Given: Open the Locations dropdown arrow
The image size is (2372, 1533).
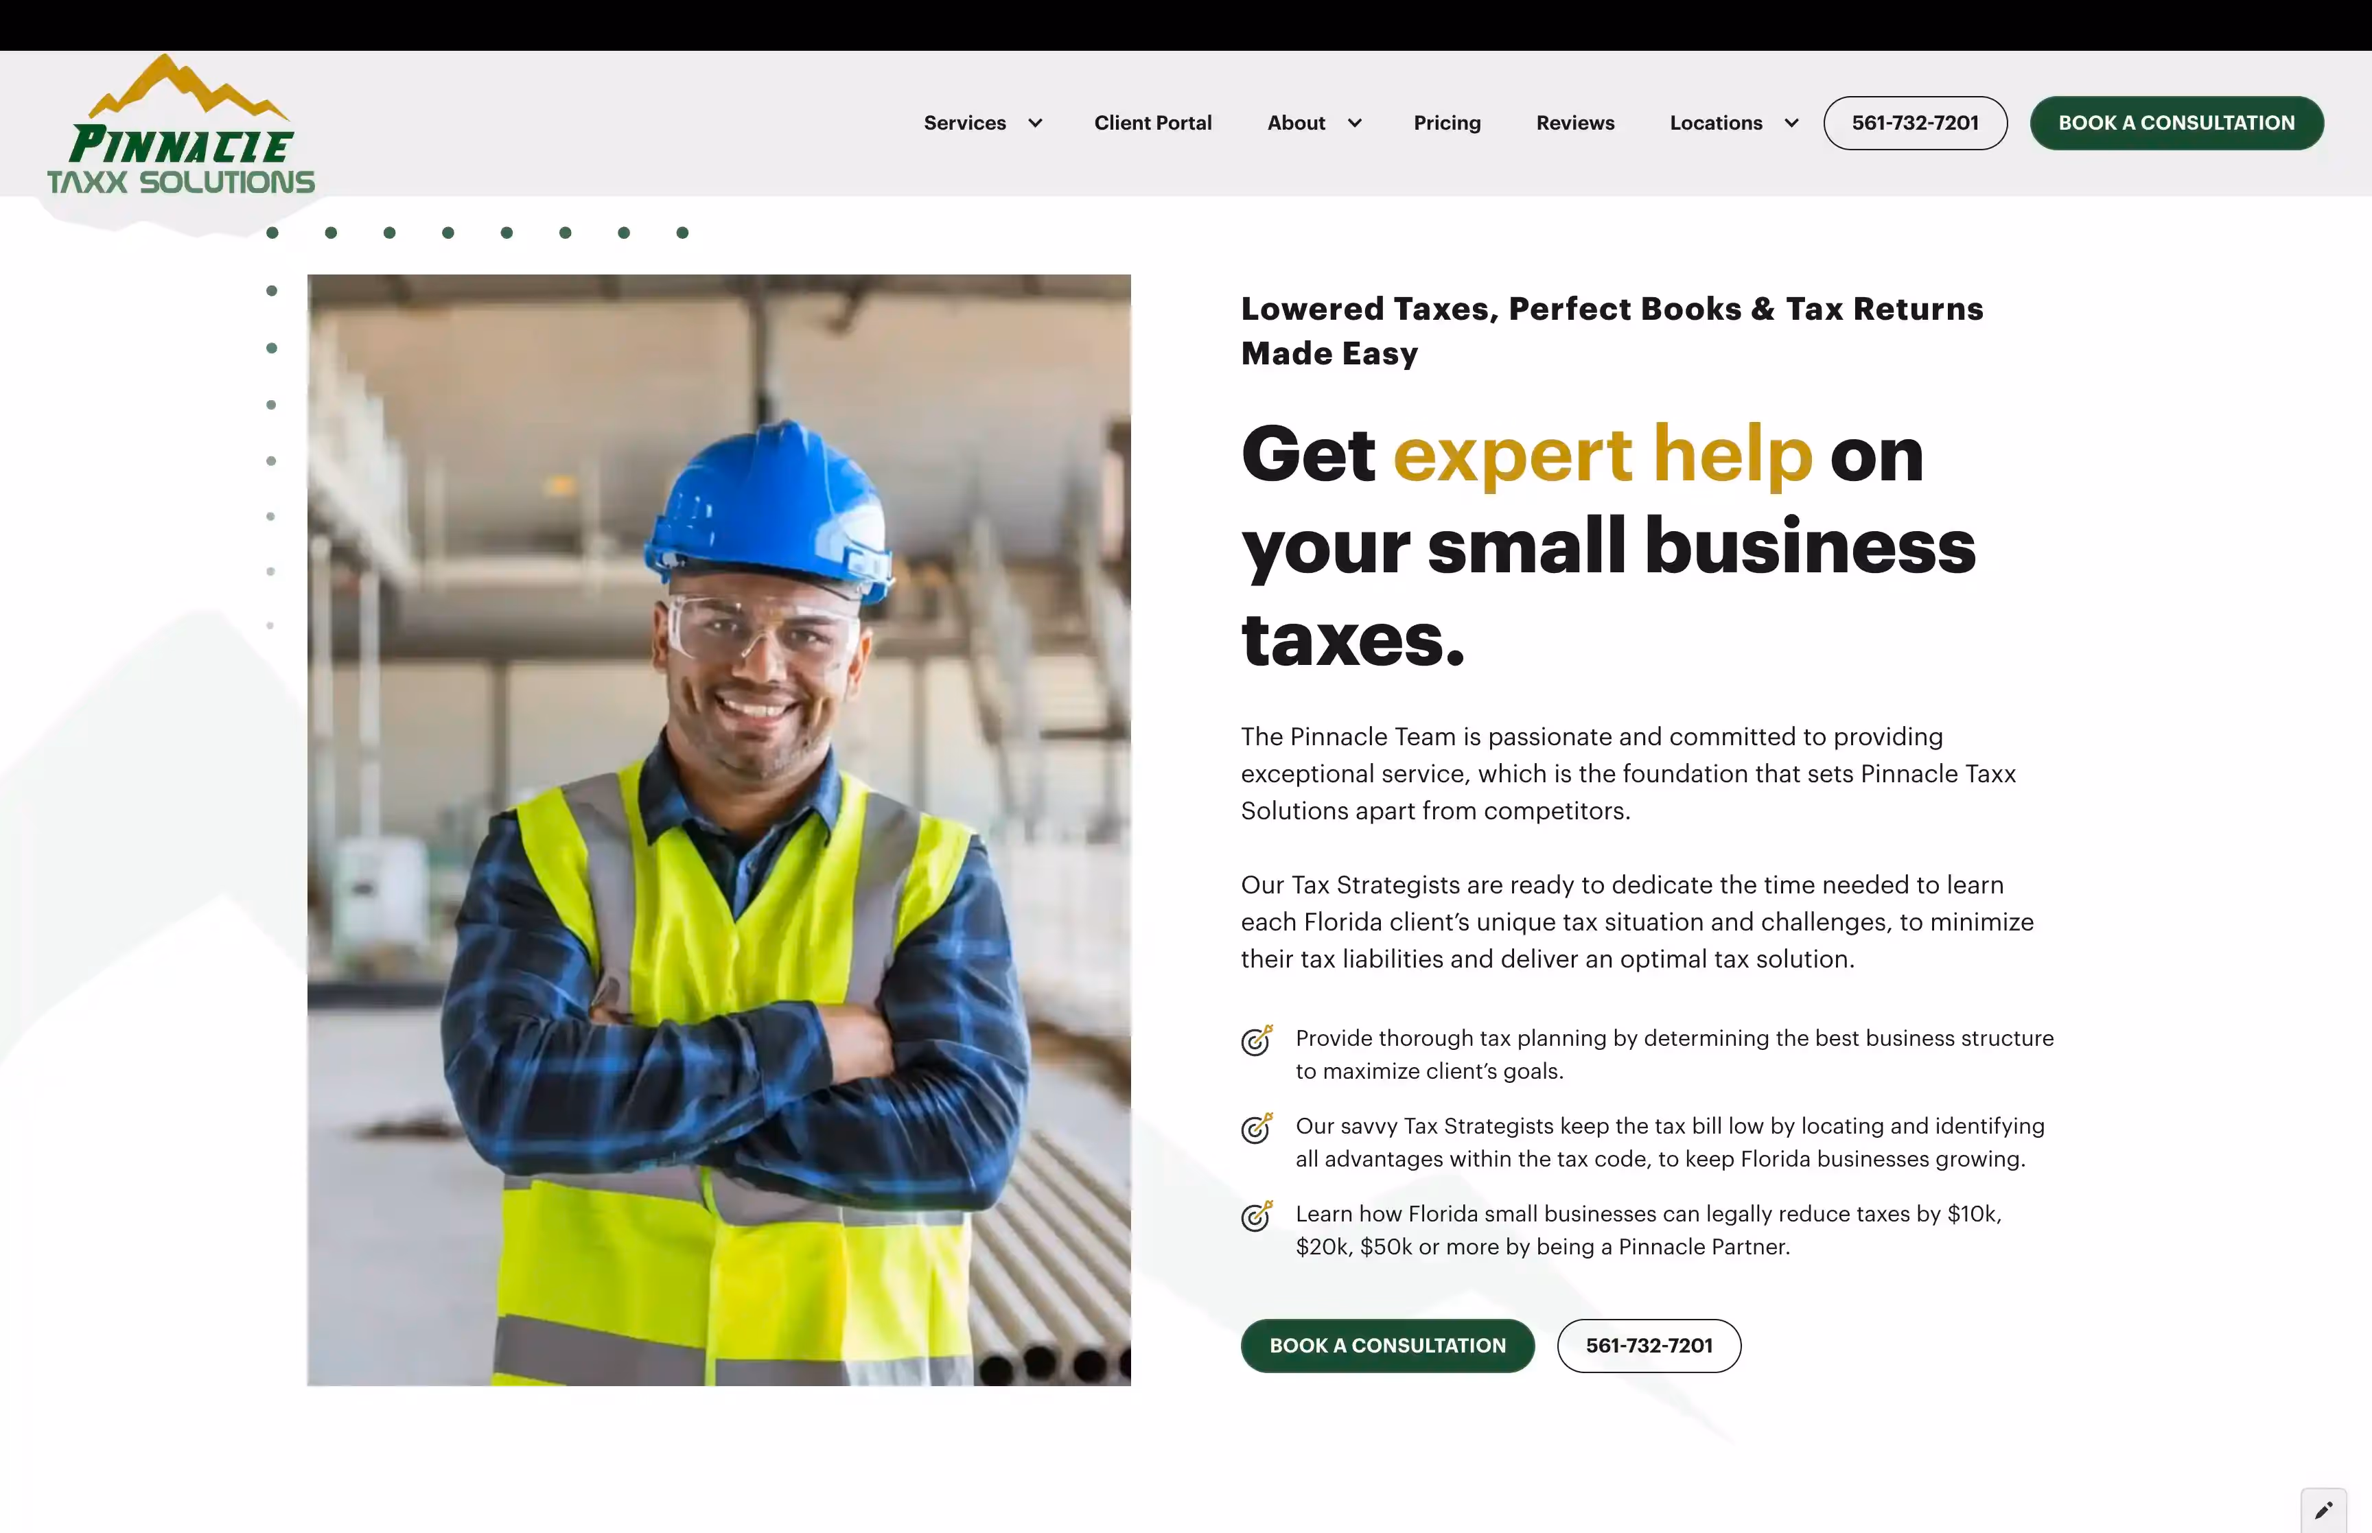Looking at the screenshot, I should 1791,124.
